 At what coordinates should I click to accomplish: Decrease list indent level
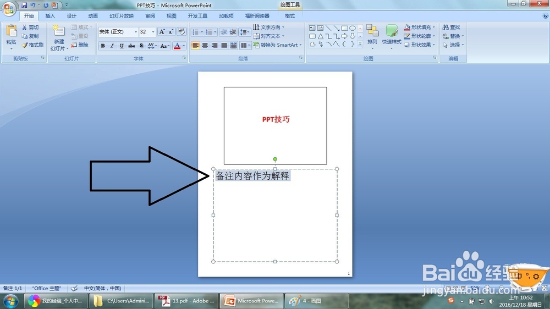tap(224, 32)
